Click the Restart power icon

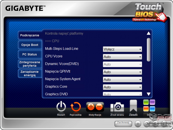[x=61, y=107]
